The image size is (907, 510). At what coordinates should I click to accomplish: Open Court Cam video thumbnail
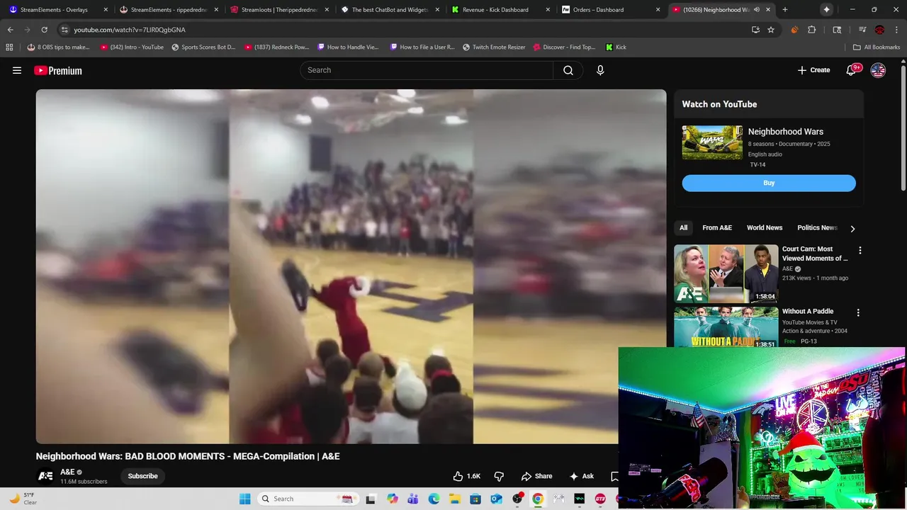pyautogui.click(x=726, y=273)
